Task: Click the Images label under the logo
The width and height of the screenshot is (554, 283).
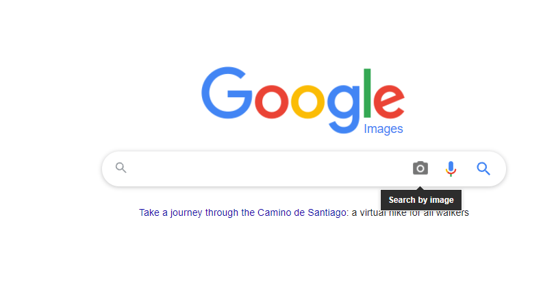Action: click(383, 129)
